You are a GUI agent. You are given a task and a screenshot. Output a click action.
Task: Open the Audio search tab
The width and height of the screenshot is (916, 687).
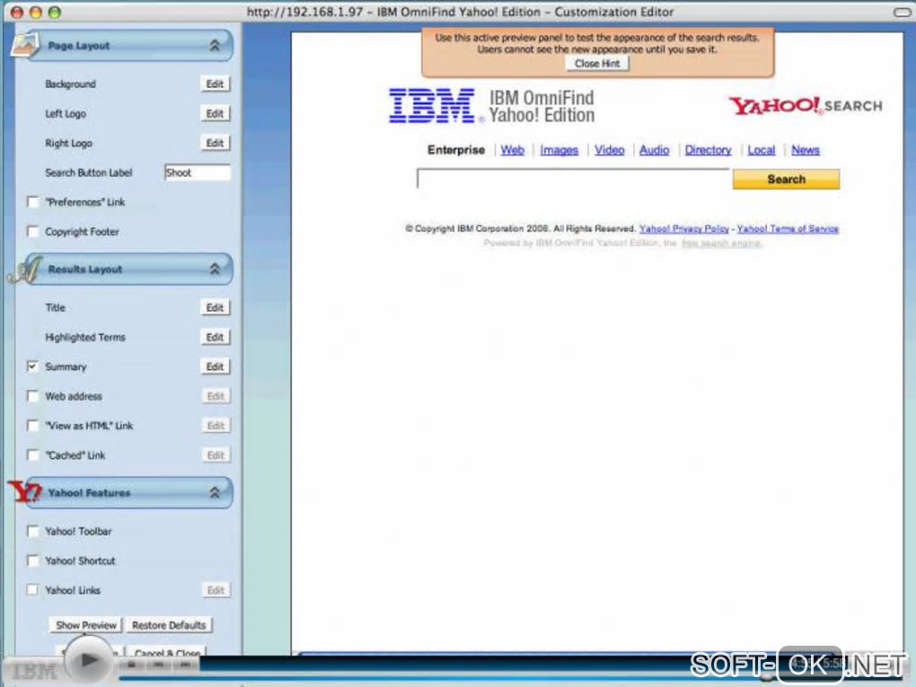click(x=654, y=150)
